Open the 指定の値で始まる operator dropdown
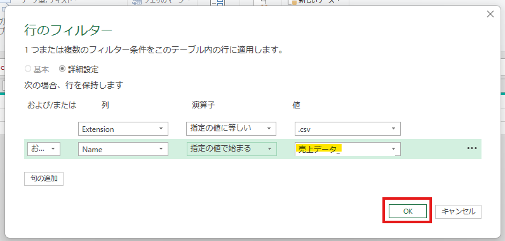Image resolution: width=505 pixels, height=241 pixels. click(232, 149)
